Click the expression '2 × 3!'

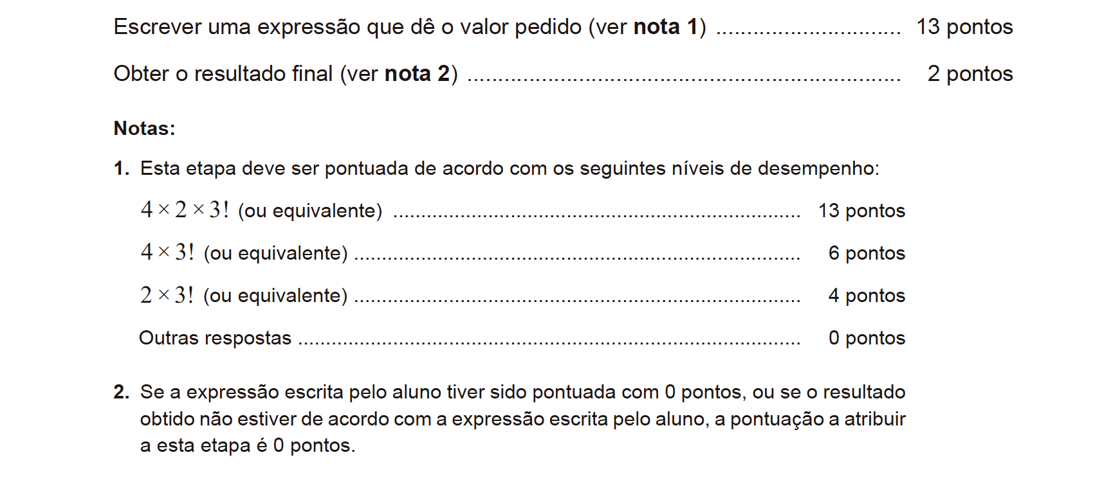pyautogui.click(x=167, y=295)
